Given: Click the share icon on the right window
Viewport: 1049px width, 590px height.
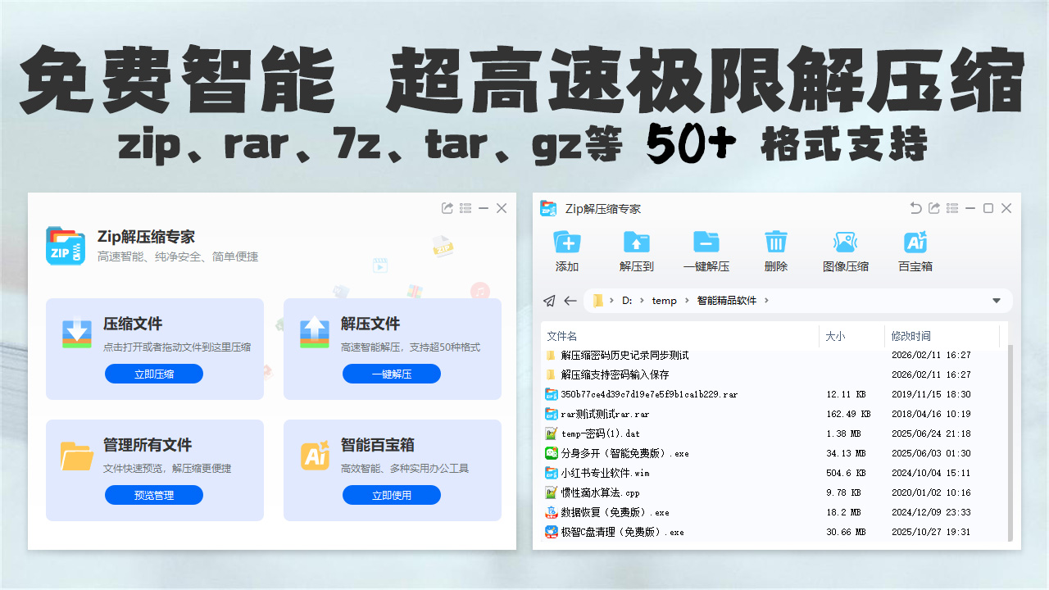Looking at the screenshot, I should click(933, 208).
